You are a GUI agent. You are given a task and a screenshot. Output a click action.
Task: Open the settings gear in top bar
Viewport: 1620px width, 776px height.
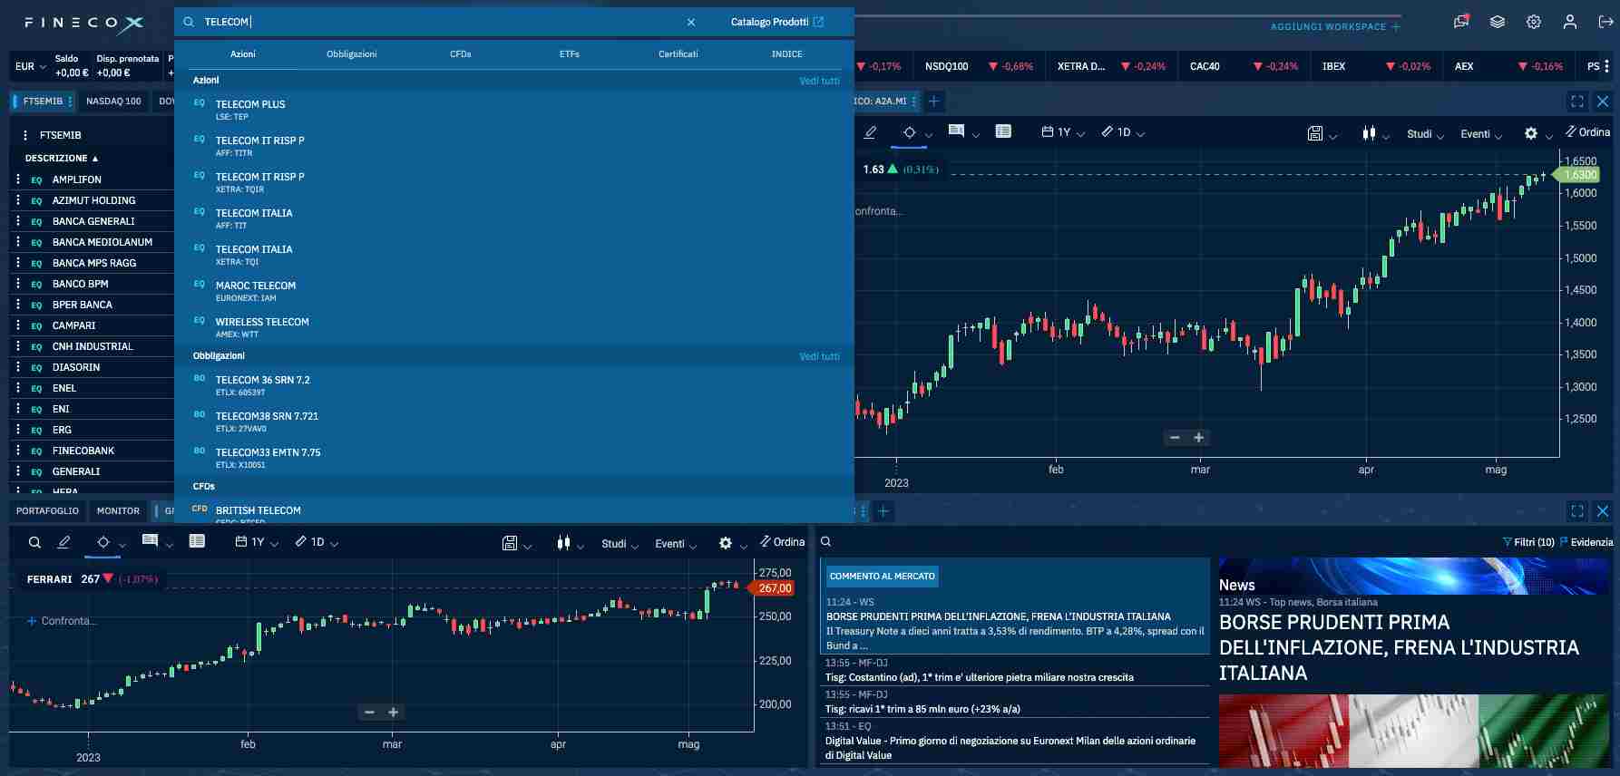[1533, 23]
